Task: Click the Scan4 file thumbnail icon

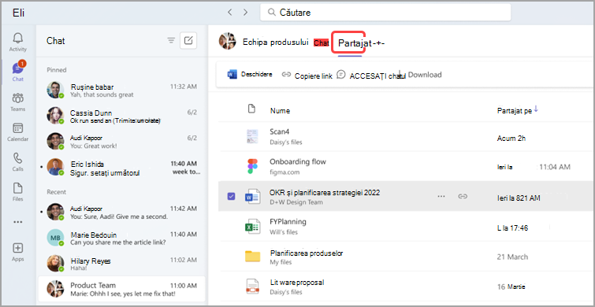Action: pos(252,136)
